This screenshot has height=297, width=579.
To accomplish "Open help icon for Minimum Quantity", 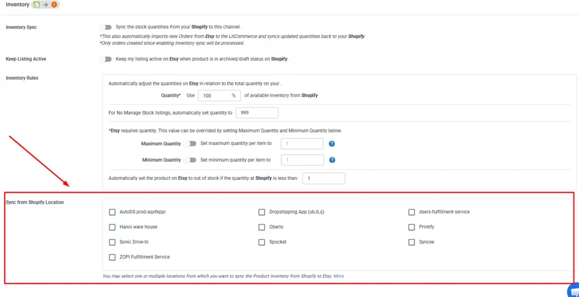I will click(x=332, y=160).
